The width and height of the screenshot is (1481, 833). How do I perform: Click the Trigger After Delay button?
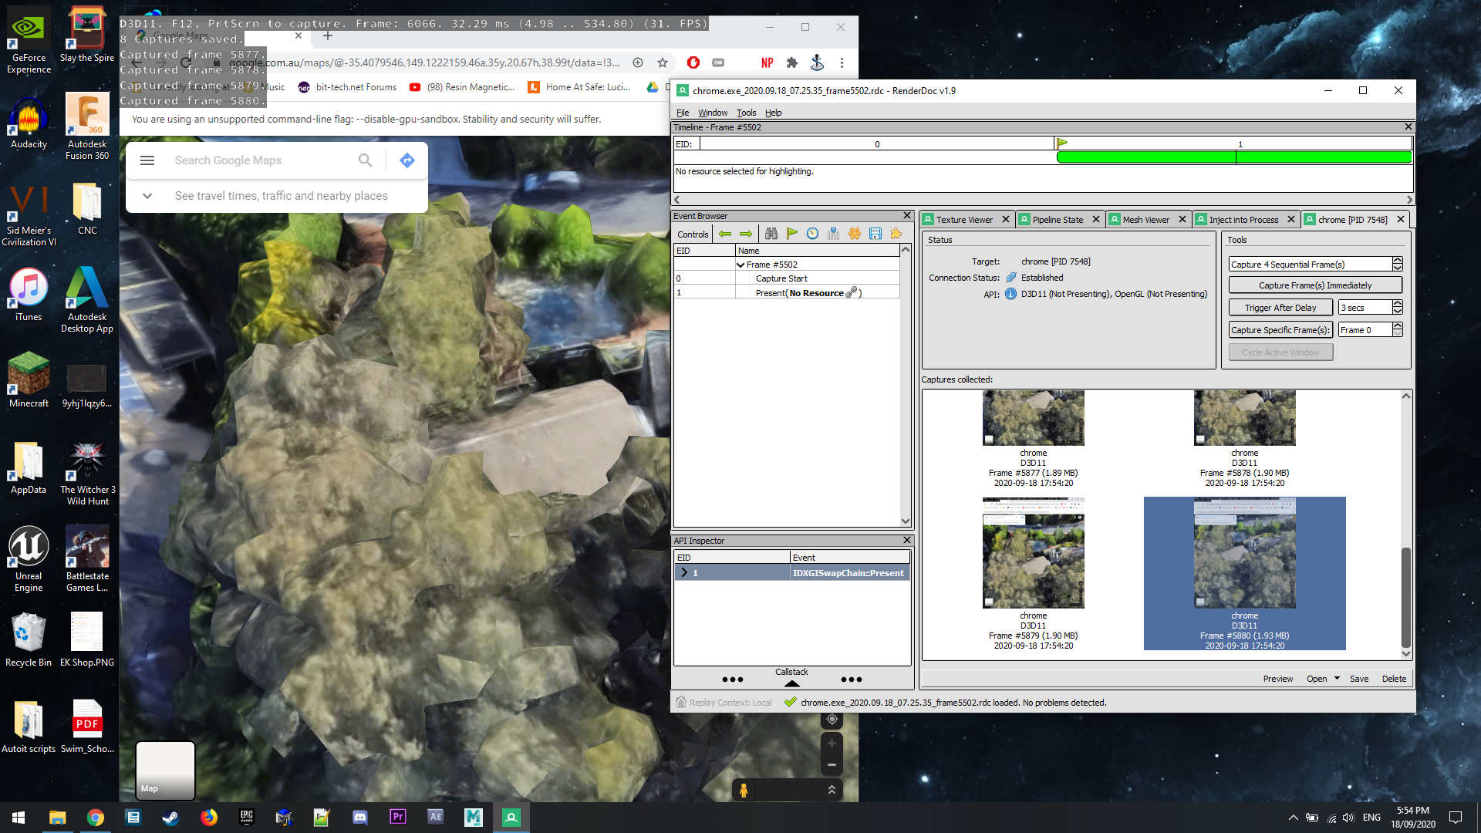pyautogui.click(x=1280, y=308)
